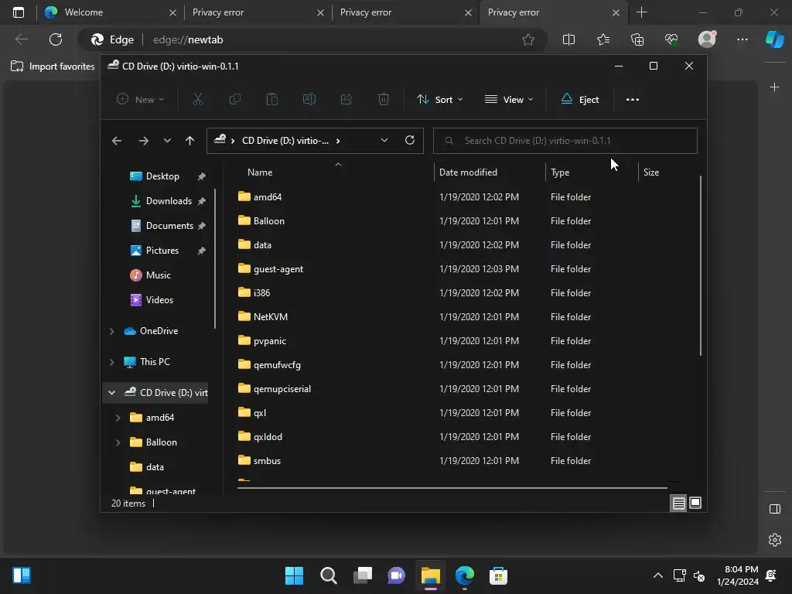792x594 pixels.
Task: Switch to details view icon in status bar
Action: coord(678,503)
